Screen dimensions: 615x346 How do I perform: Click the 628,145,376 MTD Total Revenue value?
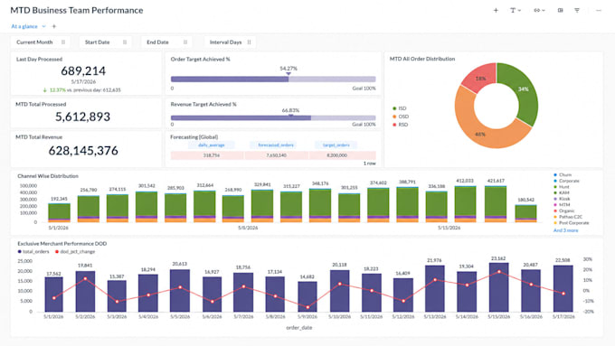pyautogui.click(x=83, y=151)
